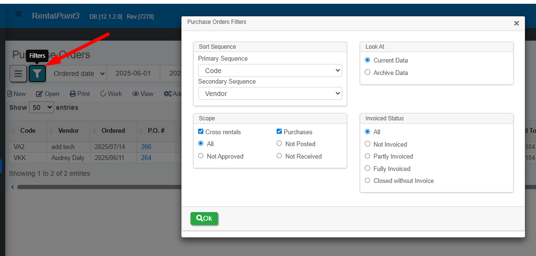Click the Work spinner toolbar button
The height and width of the screenshot is (256, 536).
(x=111, y=94)
